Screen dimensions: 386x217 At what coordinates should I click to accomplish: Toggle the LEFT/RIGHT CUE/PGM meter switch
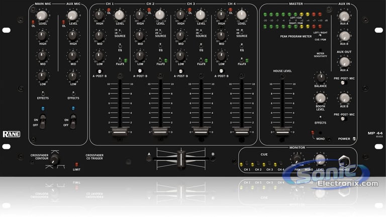tap(320, 36)
